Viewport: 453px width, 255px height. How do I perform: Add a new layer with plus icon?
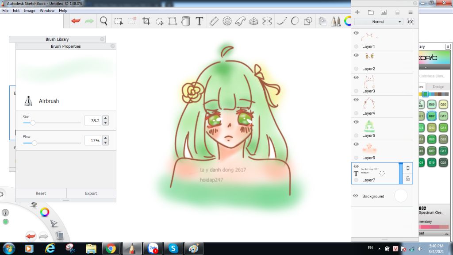tap(357, 12)
